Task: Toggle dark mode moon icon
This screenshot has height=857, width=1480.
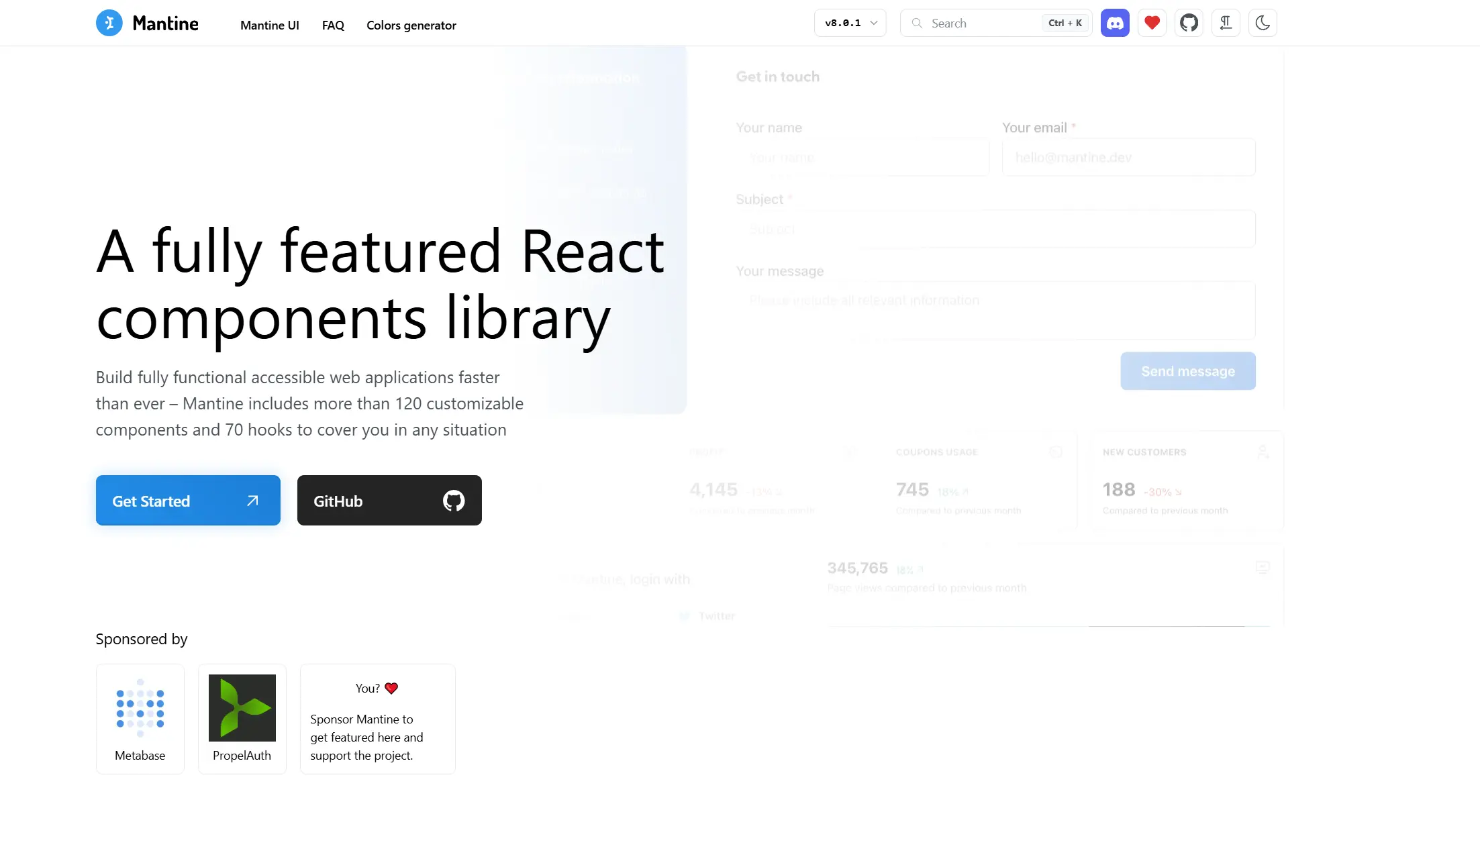Action: tap(1263, 23)
